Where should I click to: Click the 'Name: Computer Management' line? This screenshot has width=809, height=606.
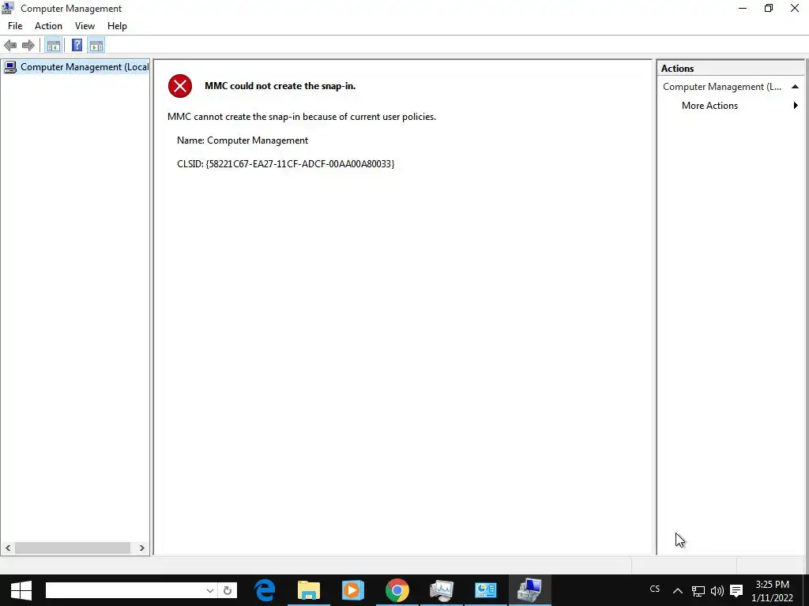tap(243, 140)
